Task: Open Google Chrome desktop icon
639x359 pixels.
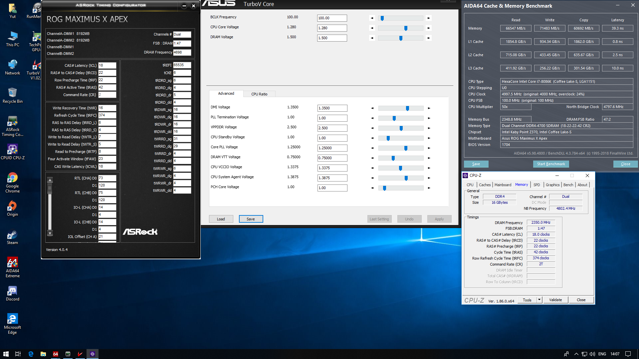Action: tap(13, 182)
